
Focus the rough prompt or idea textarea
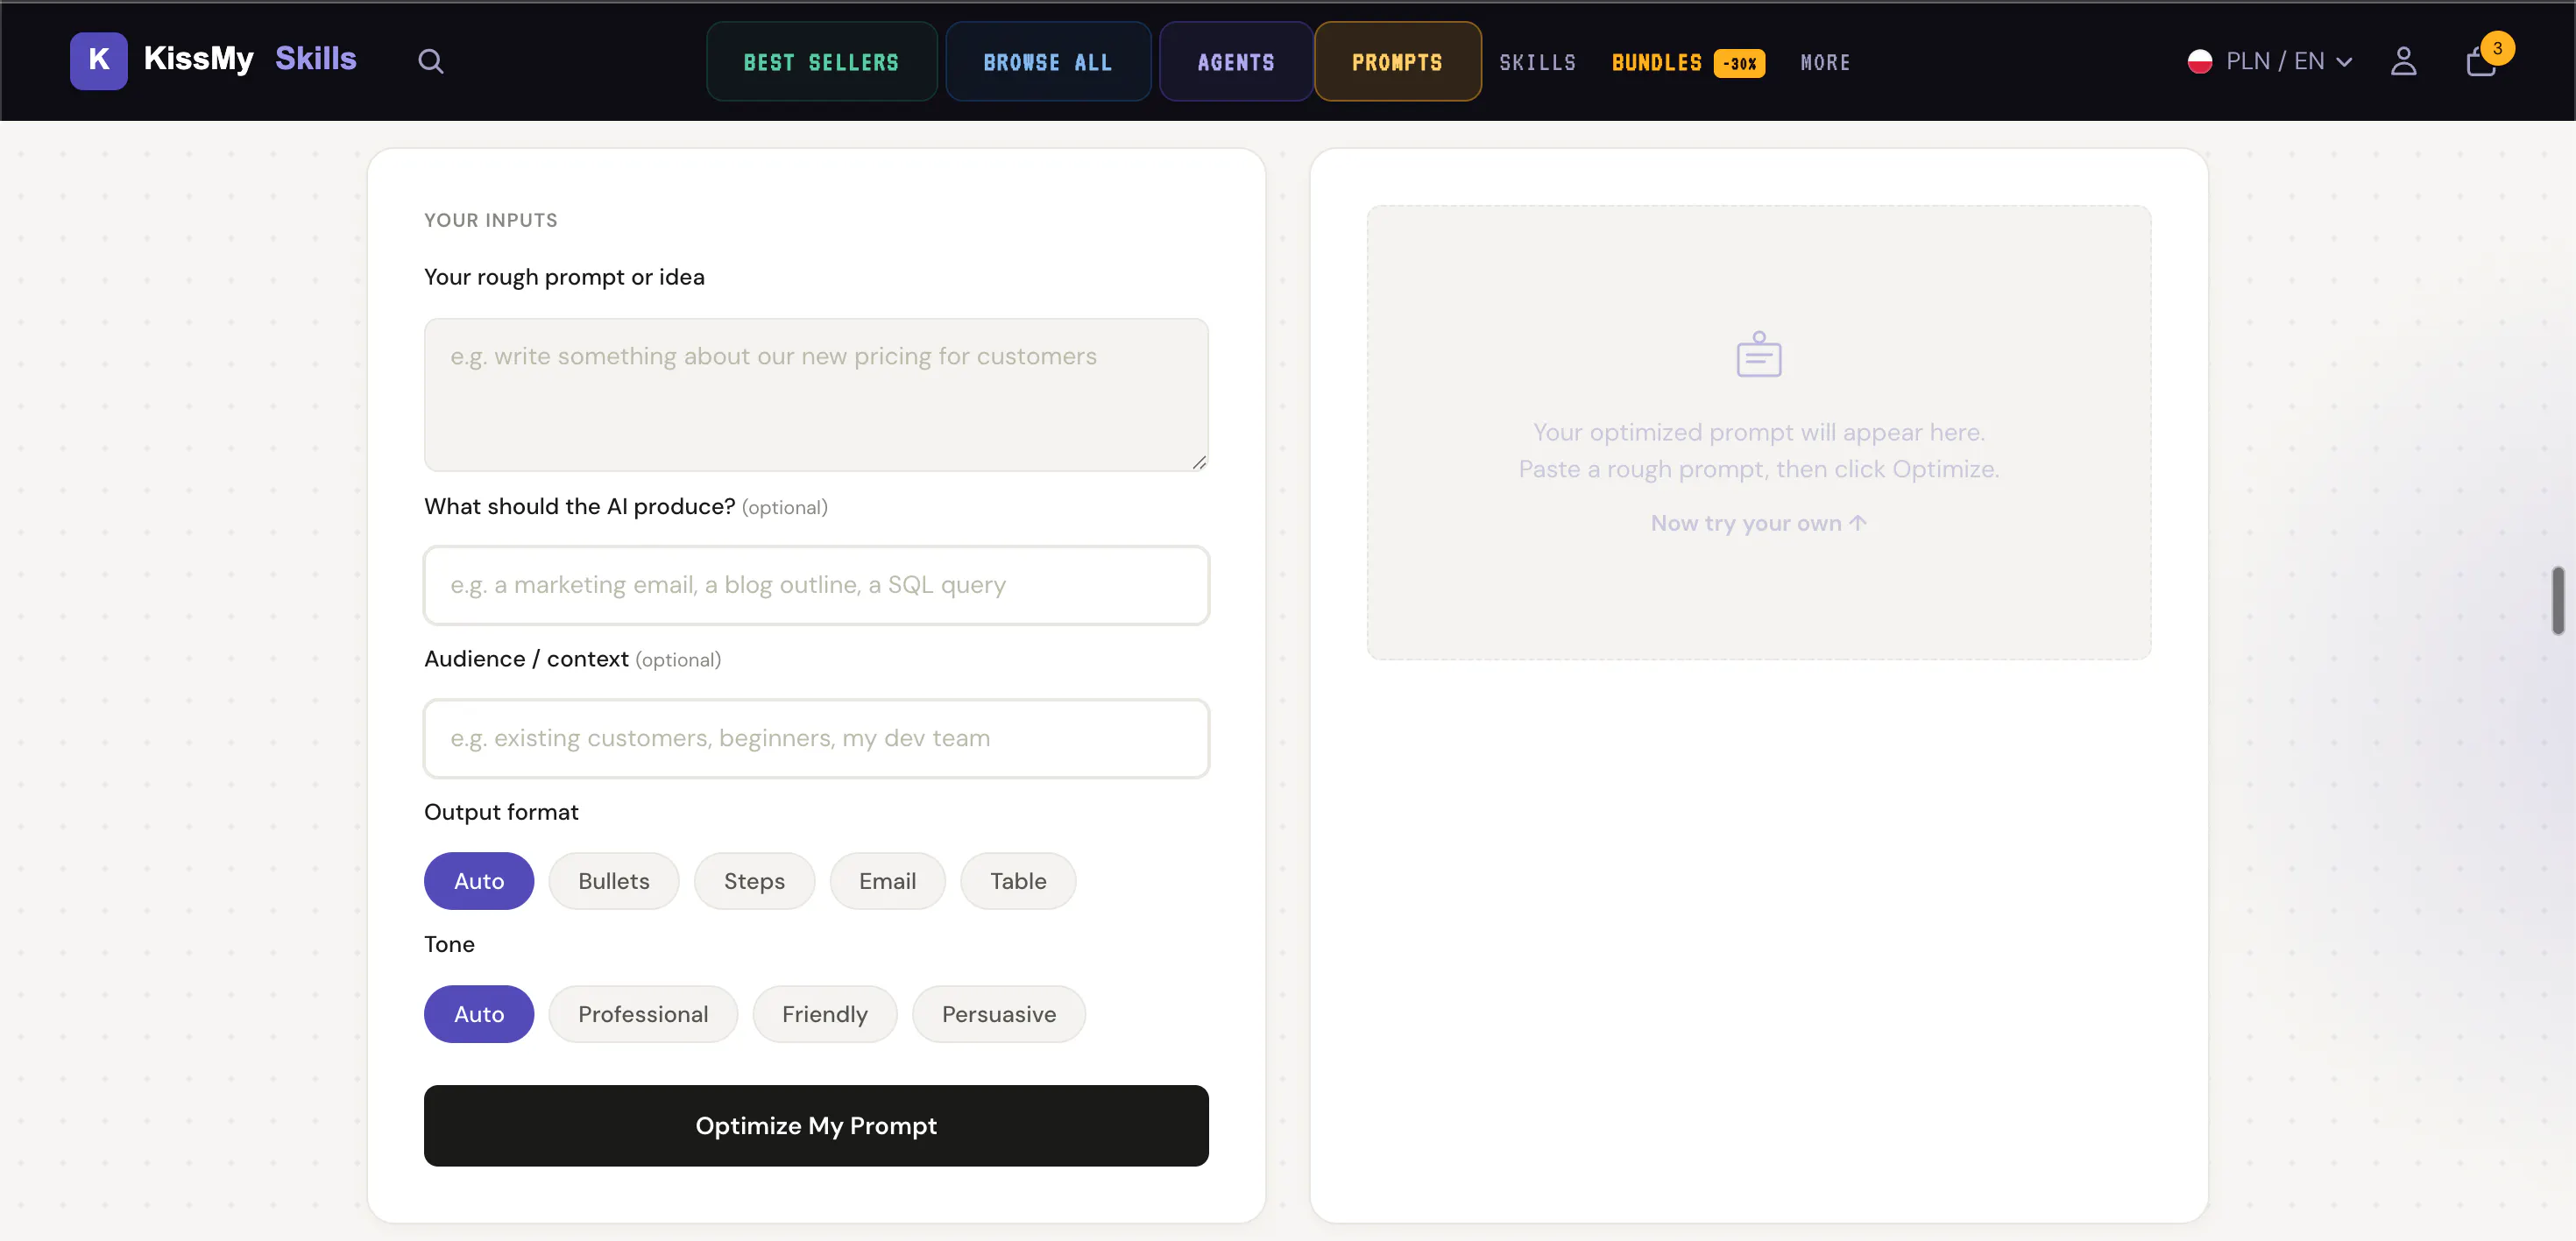(x=816, y=395)
